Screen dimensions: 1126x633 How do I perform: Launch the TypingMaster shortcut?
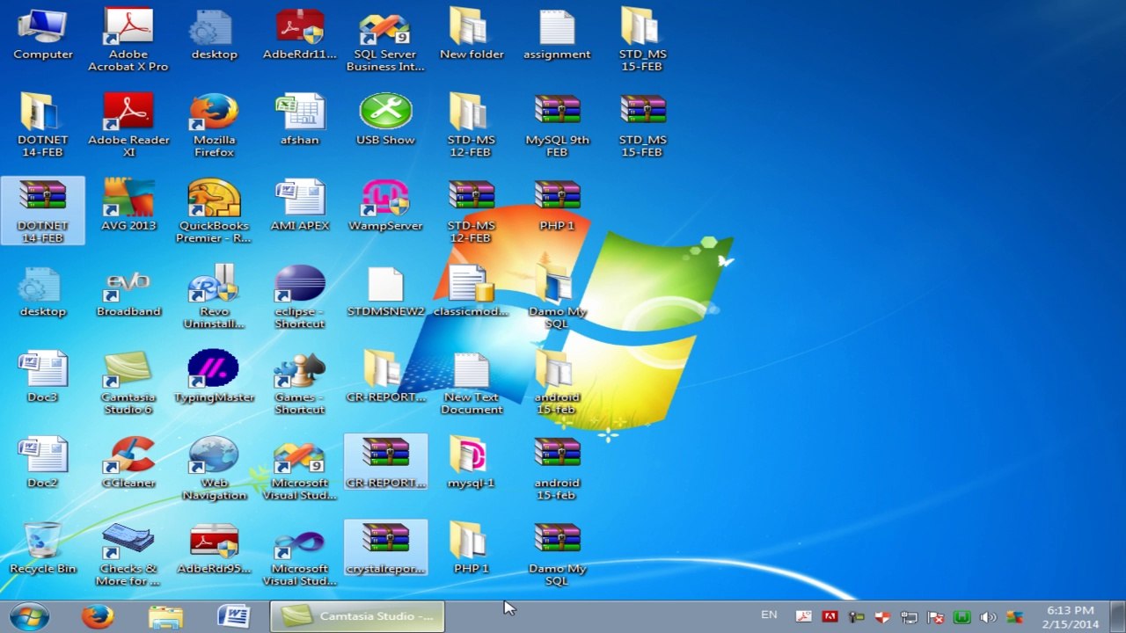214,377
